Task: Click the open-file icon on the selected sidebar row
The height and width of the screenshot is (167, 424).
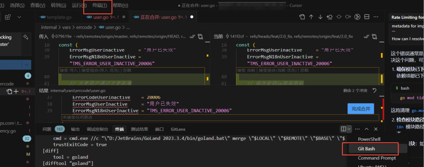Action: [10, 92]
